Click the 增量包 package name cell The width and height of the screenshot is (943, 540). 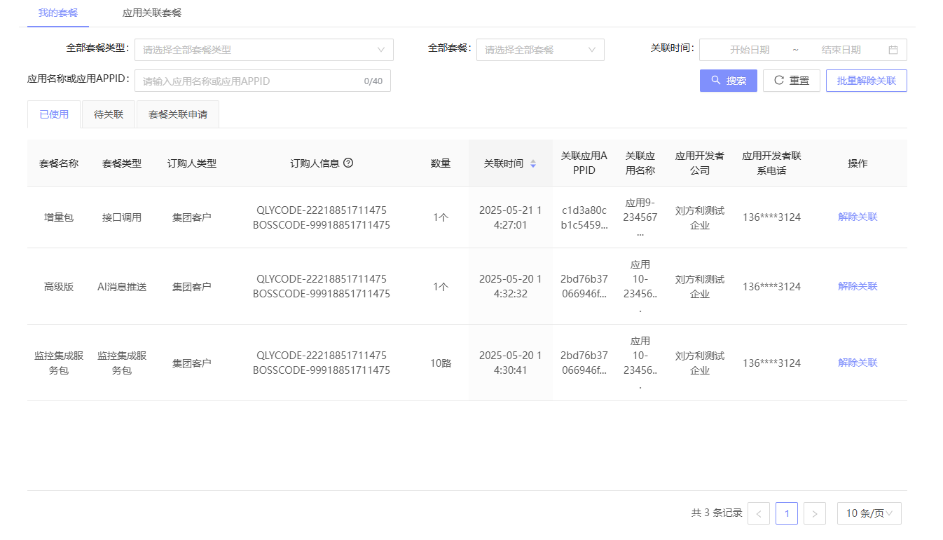(x=59, y=217)
